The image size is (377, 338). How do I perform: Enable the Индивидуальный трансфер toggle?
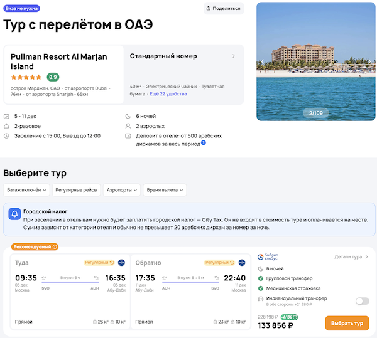pos(362,301)
